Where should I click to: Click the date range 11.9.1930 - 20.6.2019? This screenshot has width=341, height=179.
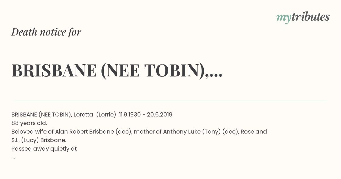click(x=146, y=115)
